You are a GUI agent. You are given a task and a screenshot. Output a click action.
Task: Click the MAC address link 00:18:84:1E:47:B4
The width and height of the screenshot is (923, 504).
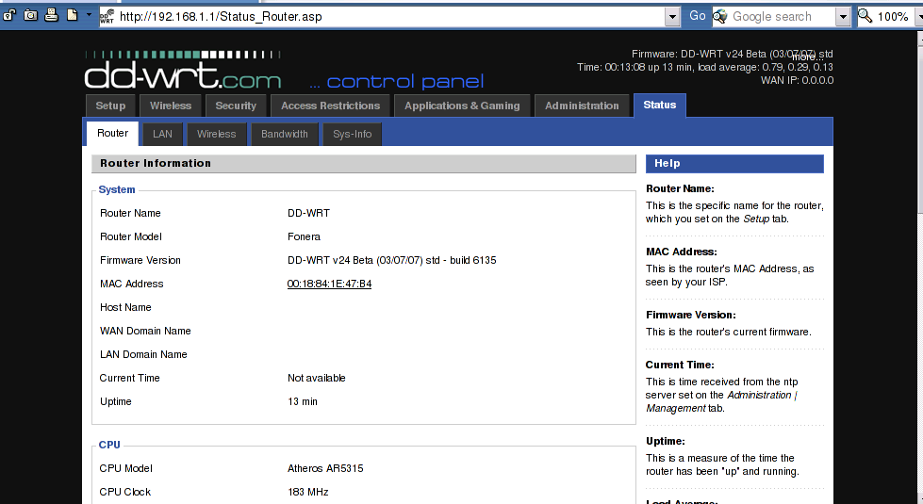click(x=329, y=284)
